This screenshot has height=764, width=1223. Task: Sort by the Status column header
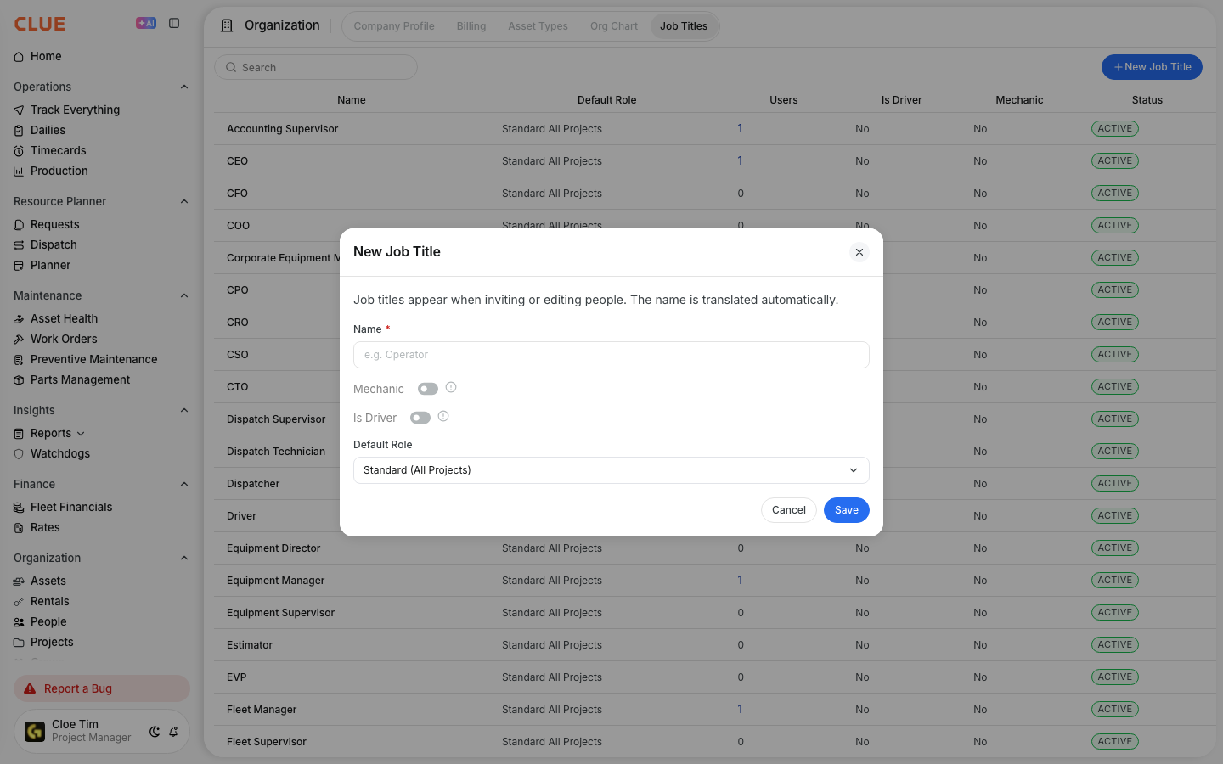[x=1147, y=100]
